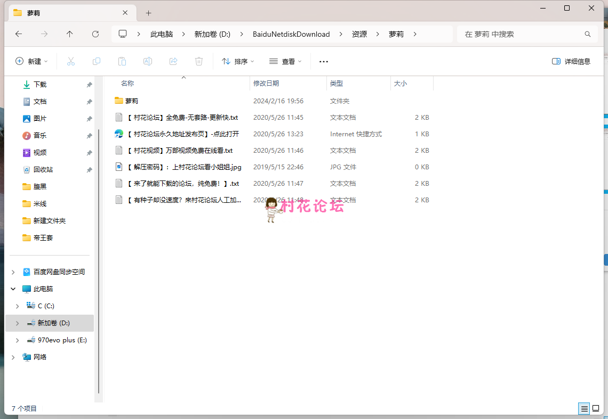Expand chevron after BaiduNetdiskDownload breadcrumb
Screen dimensions: 608x419
coord(340,34)
